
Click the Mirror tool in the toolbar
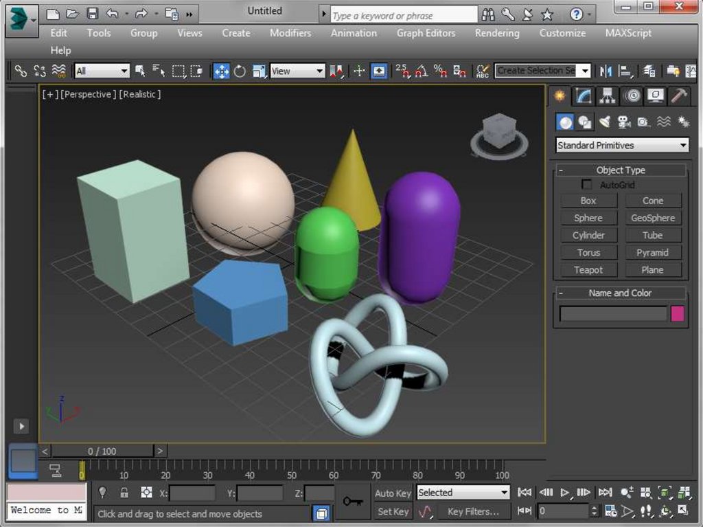click(x=606, y=71)
